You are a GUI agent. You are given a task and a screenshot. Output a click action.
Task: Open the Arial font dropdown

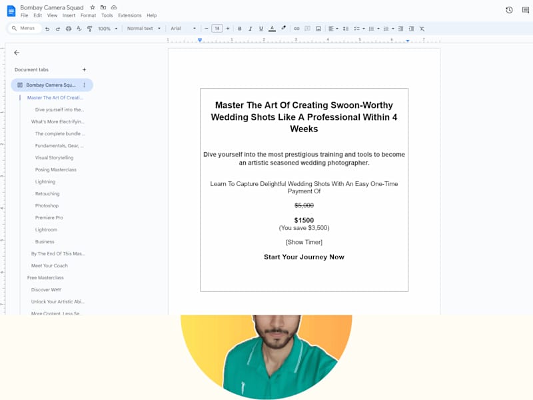click(x=183, y=29)
